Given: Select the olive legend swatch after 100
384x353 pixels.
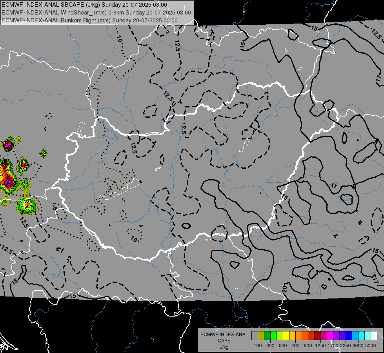Looking at the screenshot, I should tap(261, 336).
